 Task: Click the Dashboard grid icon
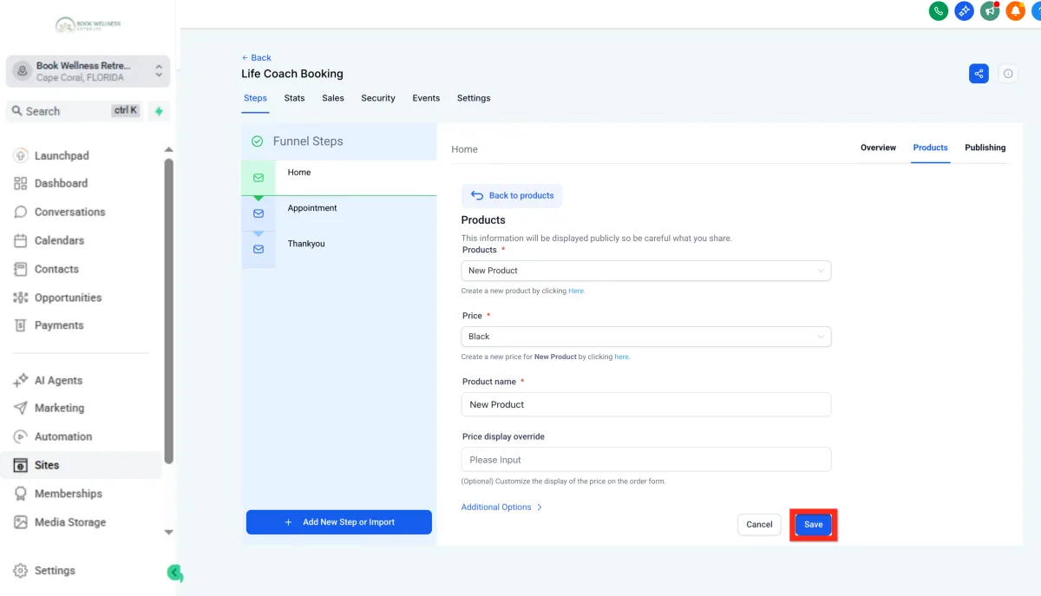tap(21, 184)
